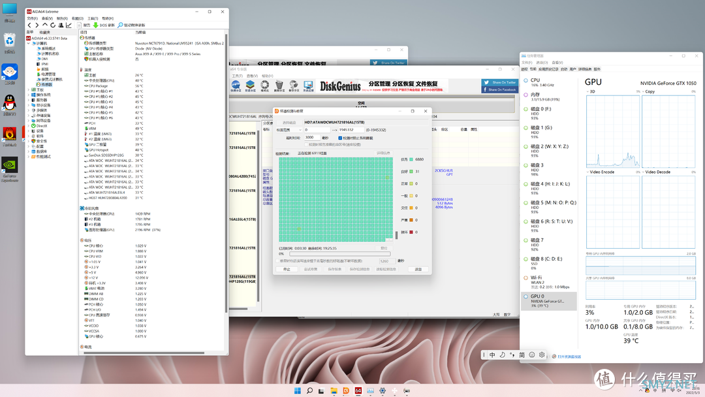Open the 3D graph dropdown in Task Manager
705x397 pixels.
(587, 91)
